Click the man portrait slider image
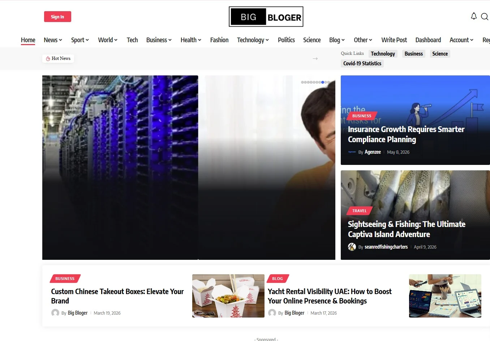490x341 pixels. click(267, 167)
